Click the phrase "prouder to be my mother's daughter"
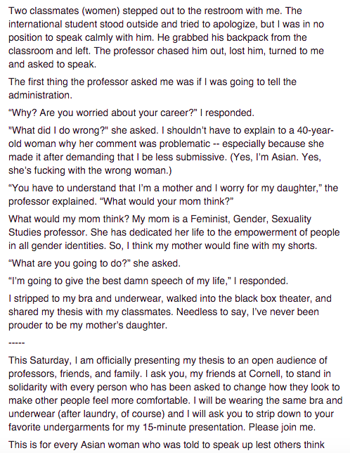The image size is (350, 453). 88,325
